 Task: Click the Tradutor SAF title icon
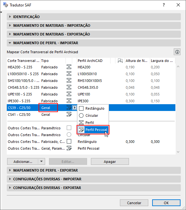tap(5, 5)
